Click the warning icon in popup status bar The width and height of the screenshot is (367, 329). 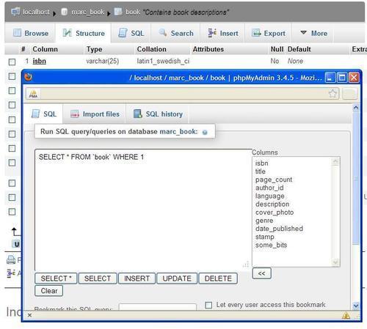(x=346, y=316)
